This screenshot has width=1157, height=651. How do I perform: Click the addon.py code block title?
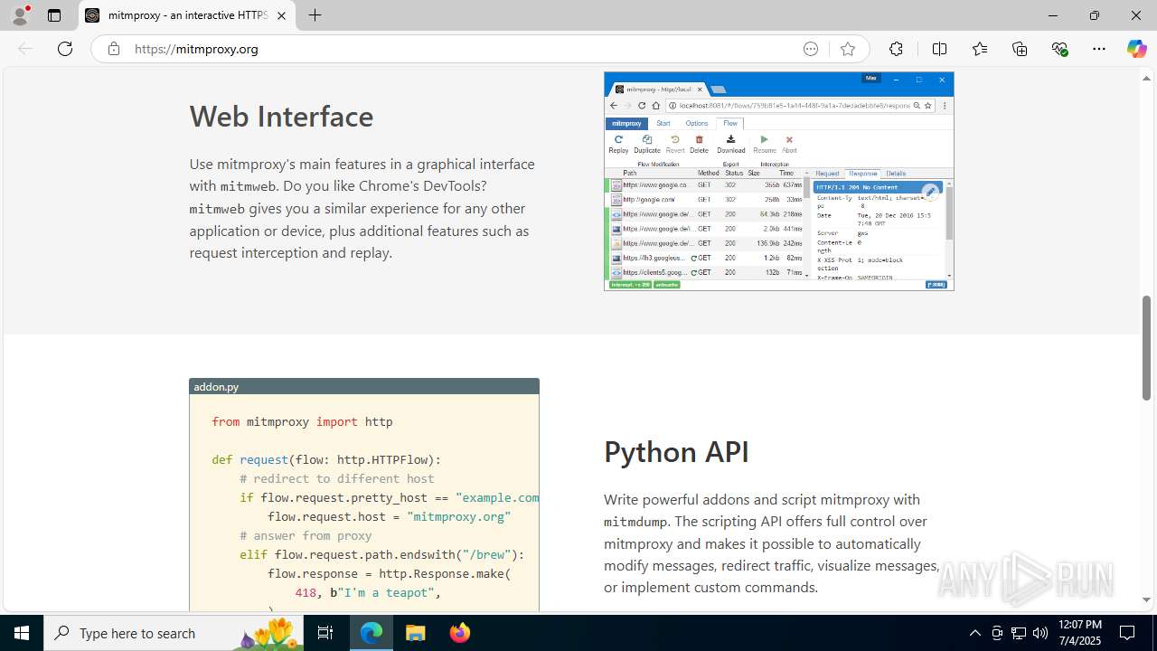point(216,386)
